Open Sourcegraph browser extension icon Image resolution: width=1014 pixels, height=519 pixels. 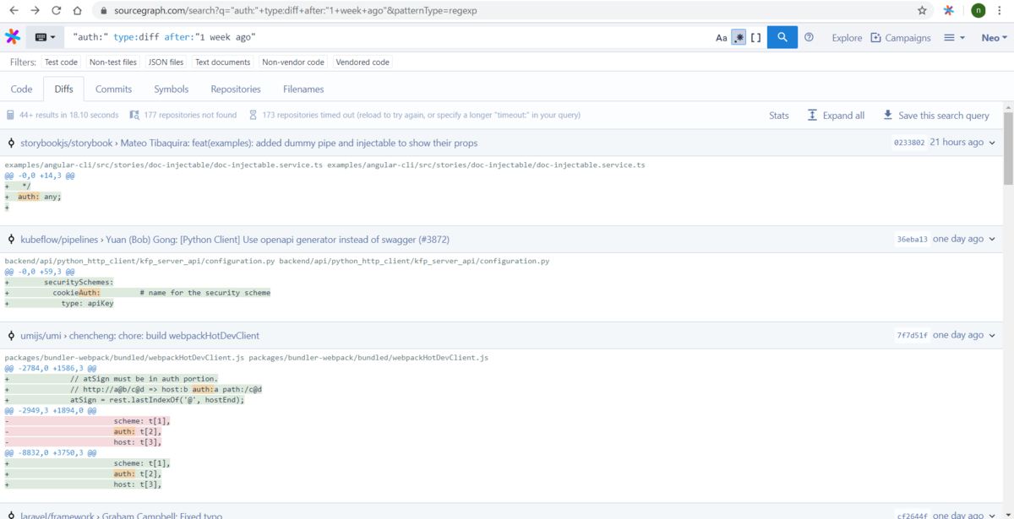tap(949, 11)
